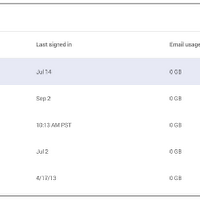Click 0 GB in the Jul 14 row
Viewport: 200px width, 200px height.
(x=176, y=72)
